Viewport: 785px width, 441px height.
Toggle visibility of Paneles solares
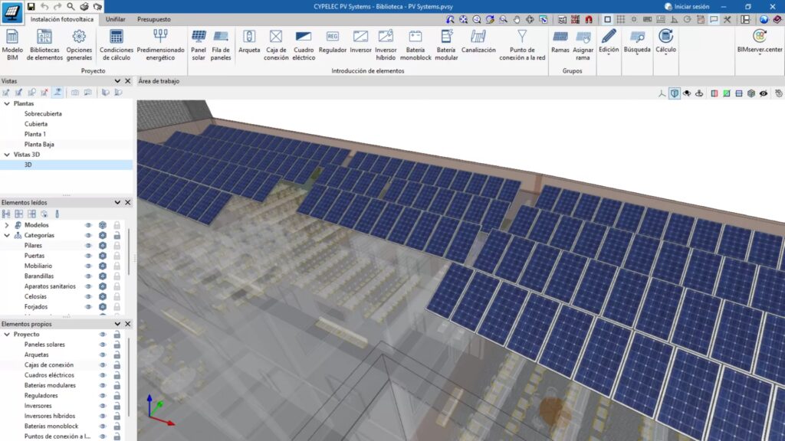(x=102, y=344)
